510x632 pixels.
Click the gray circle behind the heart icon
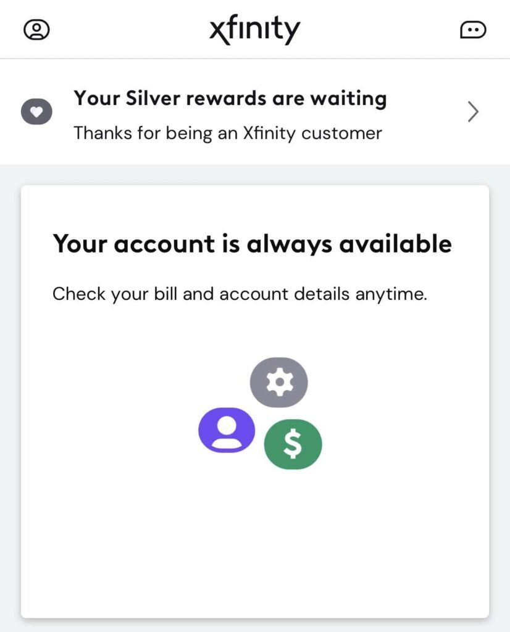pos(37,112)
